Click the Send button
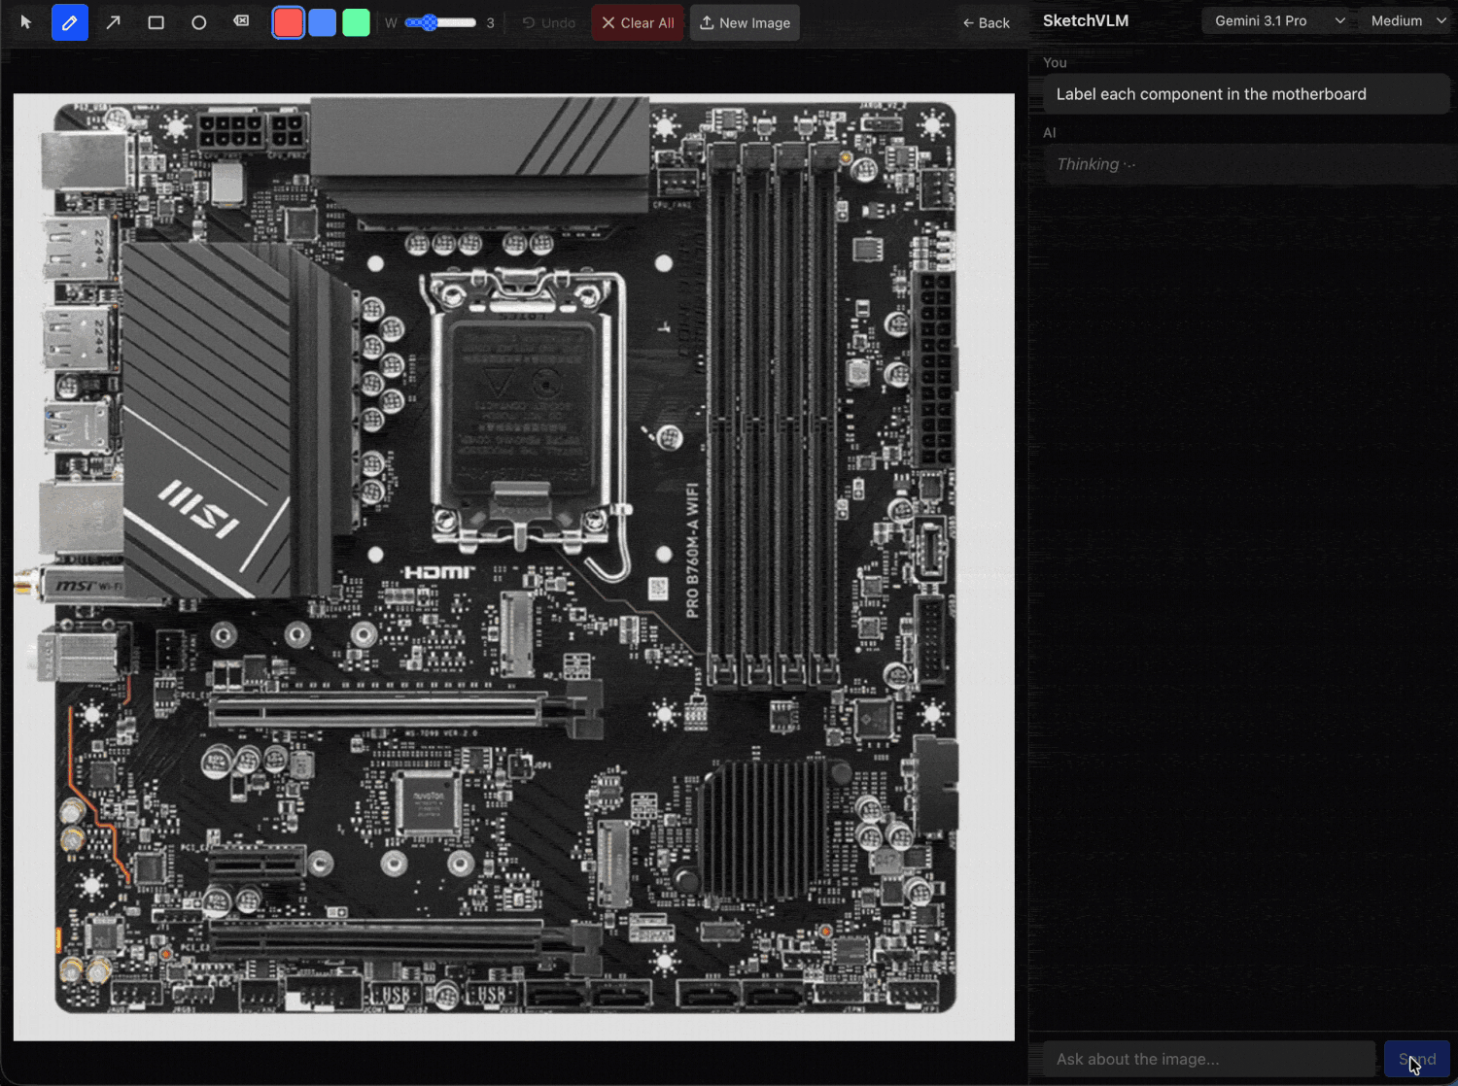This screenshot has width=1458, height=1086. (1416, 1059)
